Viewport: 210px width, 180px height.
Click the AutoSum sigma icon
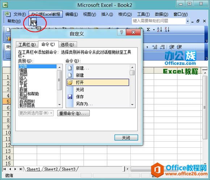tap(148, 29)
